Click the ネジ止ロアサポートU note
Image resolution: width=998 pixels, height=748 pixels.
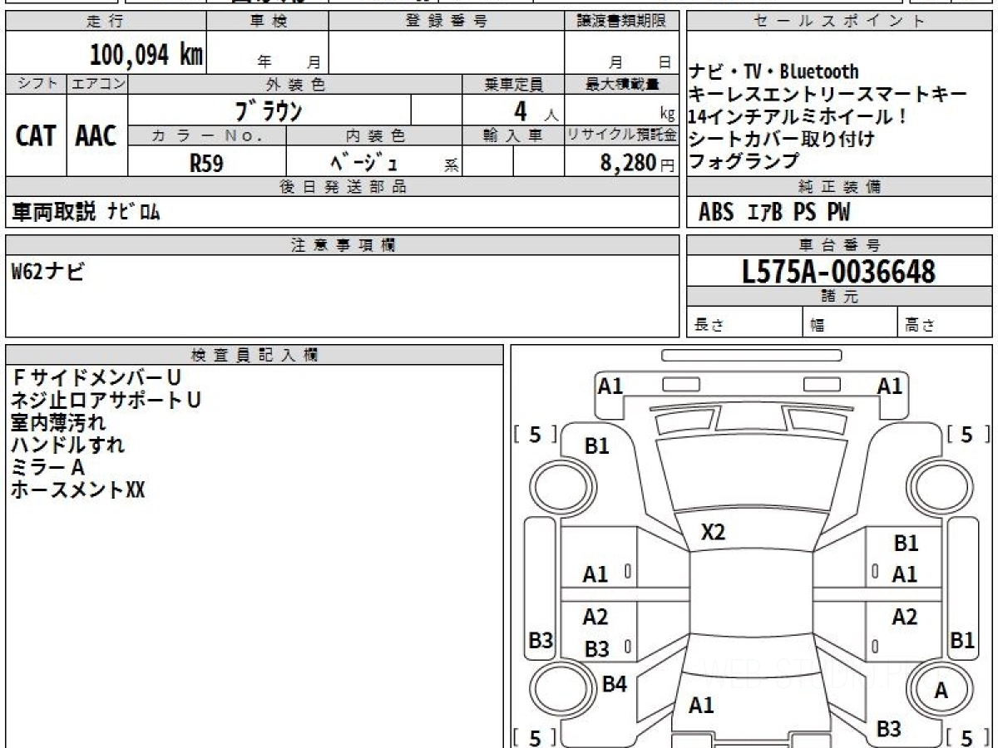pyautogui.click(x=106, y=401)
